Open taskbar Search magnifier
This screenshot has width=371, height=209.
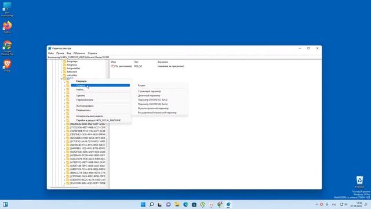(151, 204)
